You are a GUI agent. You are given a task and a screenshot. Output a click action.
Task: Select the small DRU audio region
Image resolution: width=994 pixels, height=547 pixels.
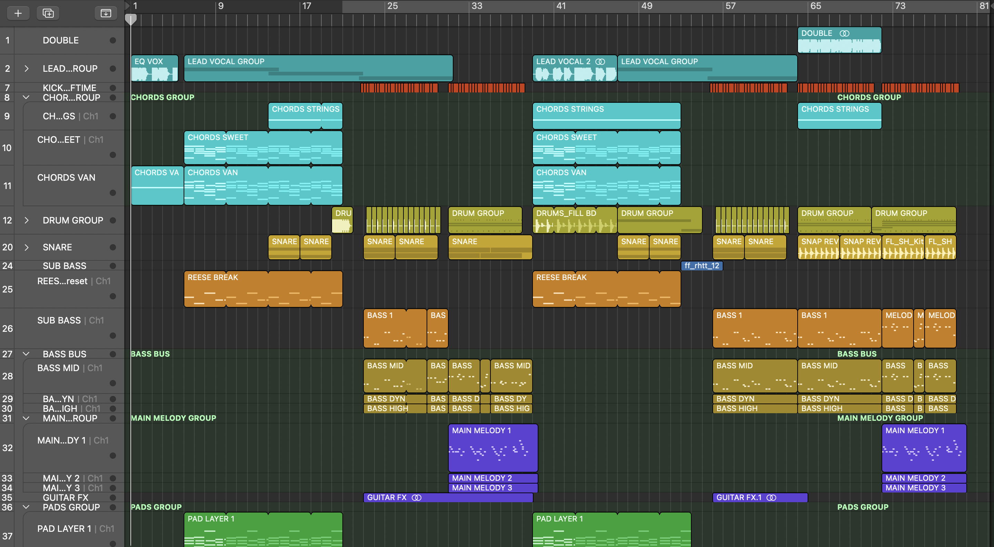pos(342,220)
